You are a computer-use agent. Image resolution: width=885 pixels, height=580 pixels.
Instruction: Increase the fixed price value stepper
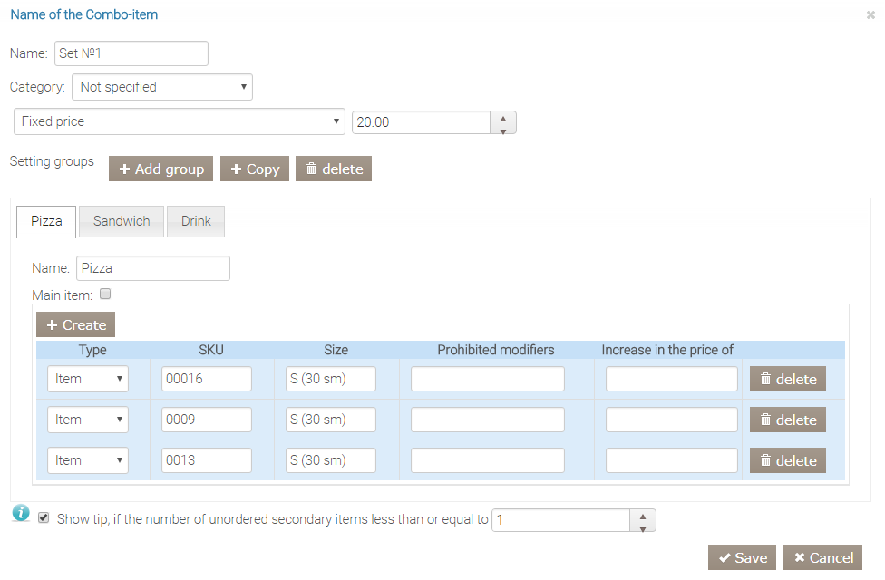point(503,117)
